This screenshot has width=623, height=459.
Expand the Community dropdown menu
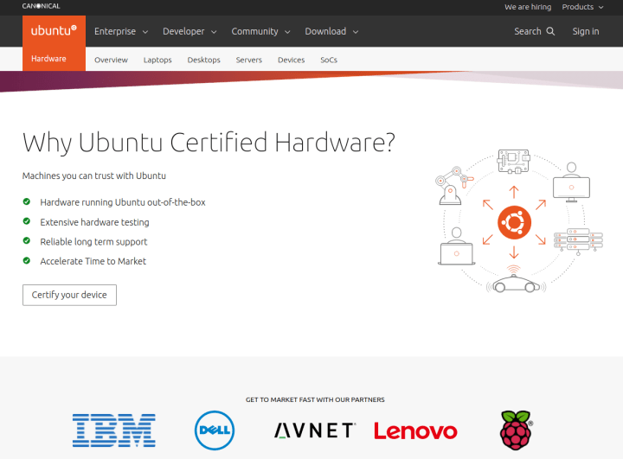coord(260,31)
